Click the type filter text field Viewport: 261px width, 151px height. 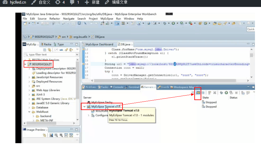51,55
